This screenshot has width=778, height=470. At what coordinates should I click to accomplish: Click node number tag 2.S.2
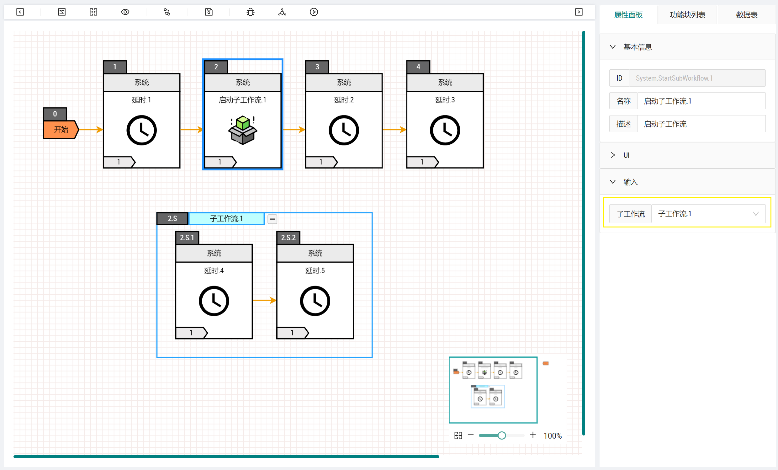(x=288, y=238)
